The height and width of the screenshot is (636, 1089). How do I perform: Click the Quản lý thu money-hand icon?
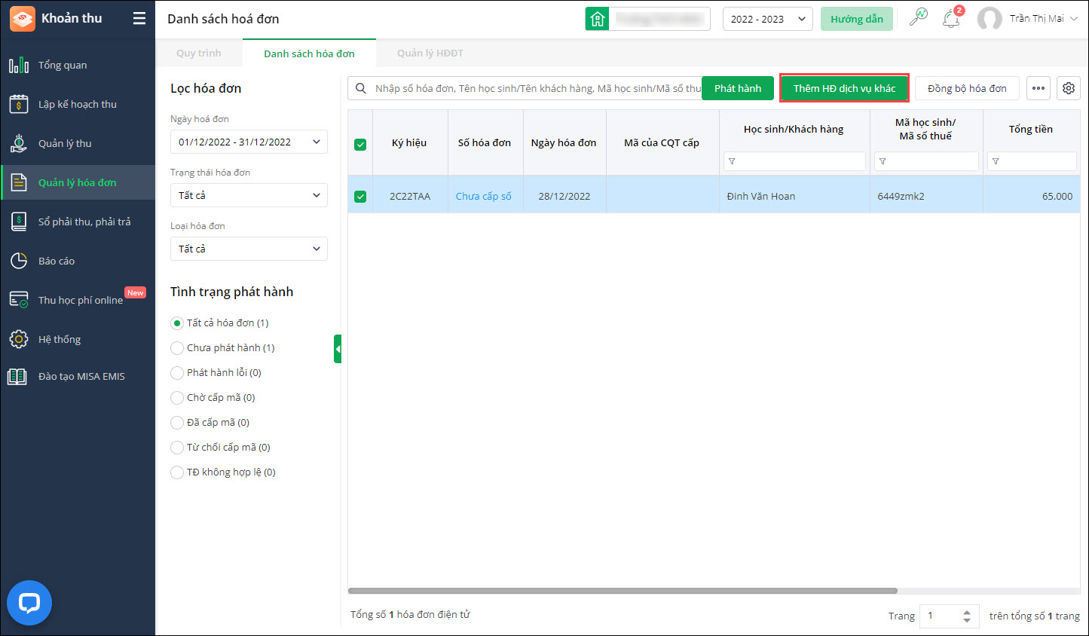click(x=19, y=143)
